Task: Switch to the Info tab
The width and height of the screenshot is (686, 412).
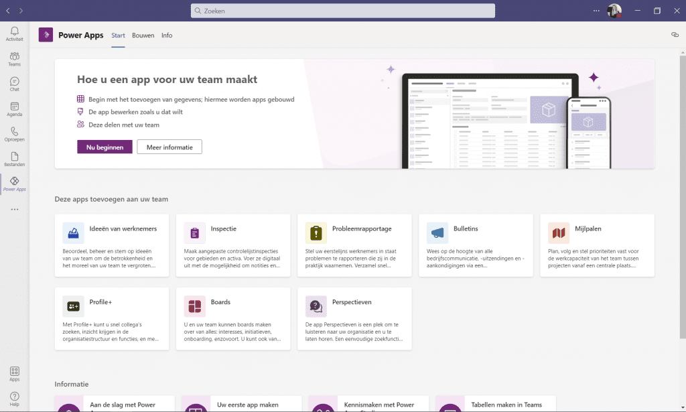Action: (x=167, y=36)
